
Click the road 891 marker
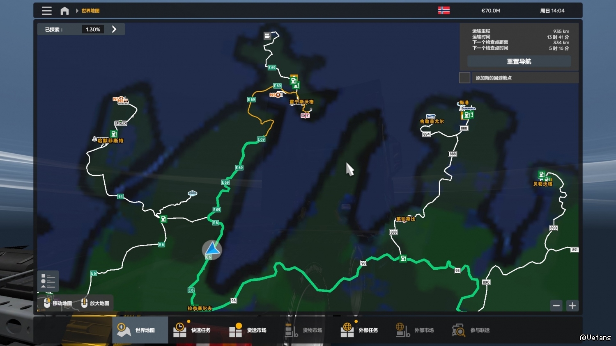coord(575,250)
